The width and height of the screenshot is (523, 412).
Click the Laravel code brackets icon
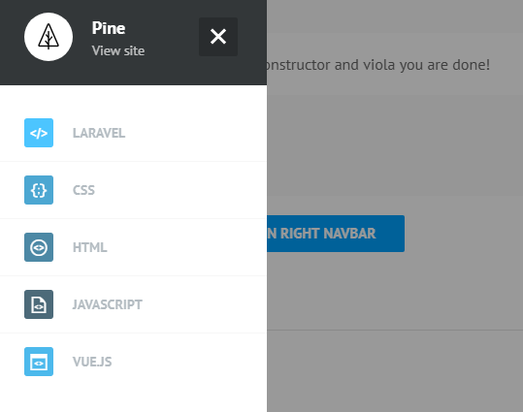tap(39, 133)
